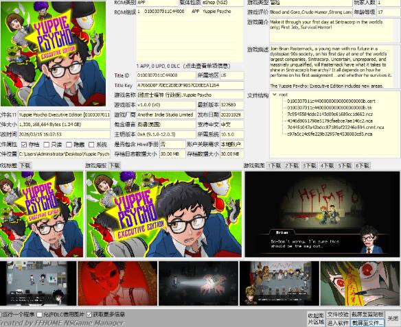This screenshot has width=401, height=327.
Task: Click the 所需系统 10.1.0 field
Action: point(231,134)
